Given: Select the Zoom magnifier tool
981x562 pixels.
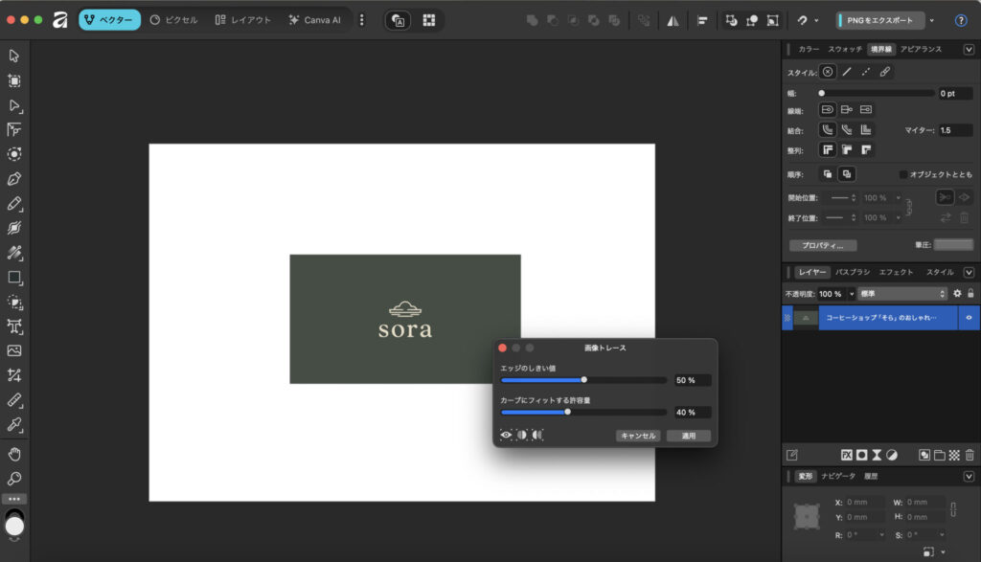Looking at the screenshot, I should 14,478.
